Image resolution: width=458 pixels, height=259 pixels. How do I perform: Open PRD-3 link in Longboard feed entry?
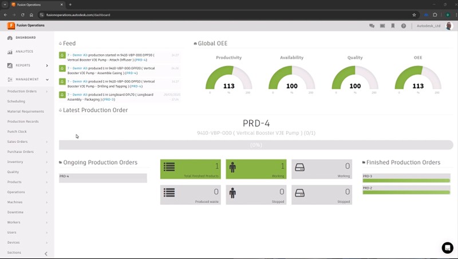tap(109, 99)
